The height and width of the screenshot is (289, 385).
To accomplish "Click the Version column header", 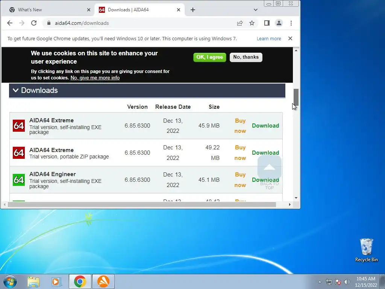I will (x=137, y=107).
